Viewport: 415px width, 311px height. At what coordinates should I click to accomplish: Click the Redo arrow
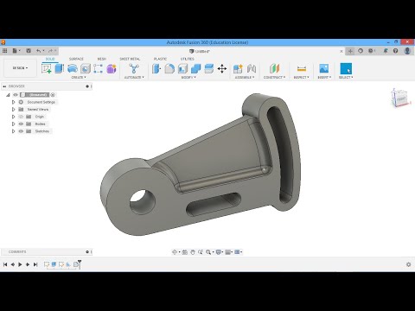[50, 51]
